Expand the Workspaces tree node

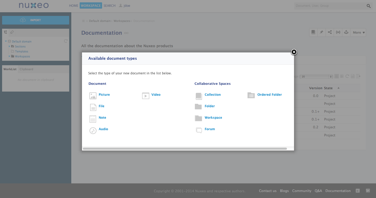(9, 56)
